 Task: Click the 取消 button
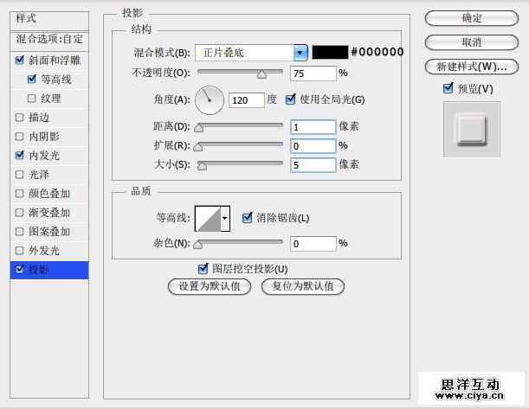click(x=471, y=42)
